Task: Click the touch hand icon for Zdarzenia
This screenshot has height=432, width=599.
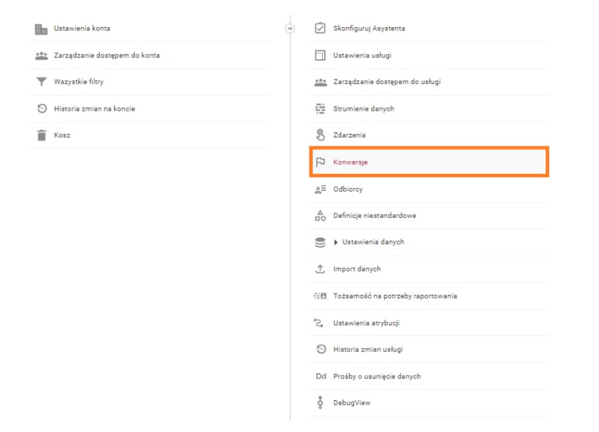Action: tap(320, 135)
